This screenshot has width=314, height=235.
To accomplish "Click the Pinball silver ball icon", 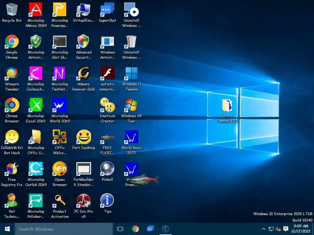I will (107, 169).
